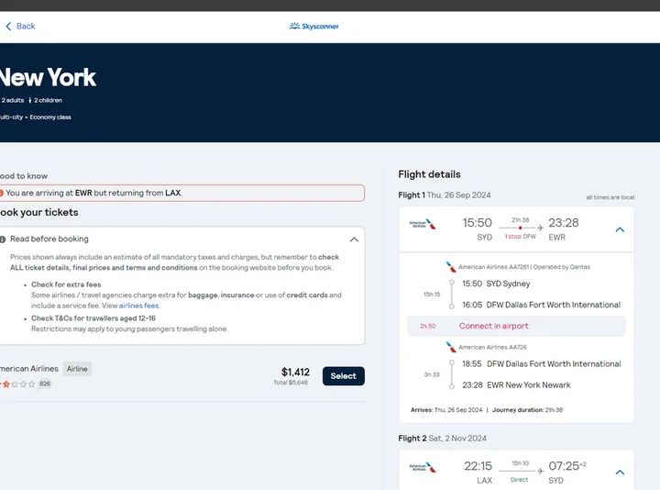Image resolution: width=660 pixels, height=490 pixels.
Task: Collapse the Read before booking panel
Action: coord(354,239)
